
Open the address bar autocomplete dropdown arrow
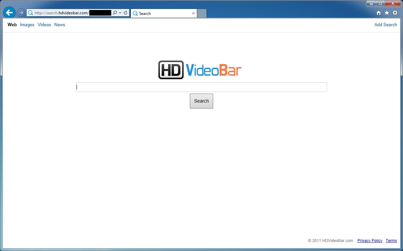click(120, 13)
